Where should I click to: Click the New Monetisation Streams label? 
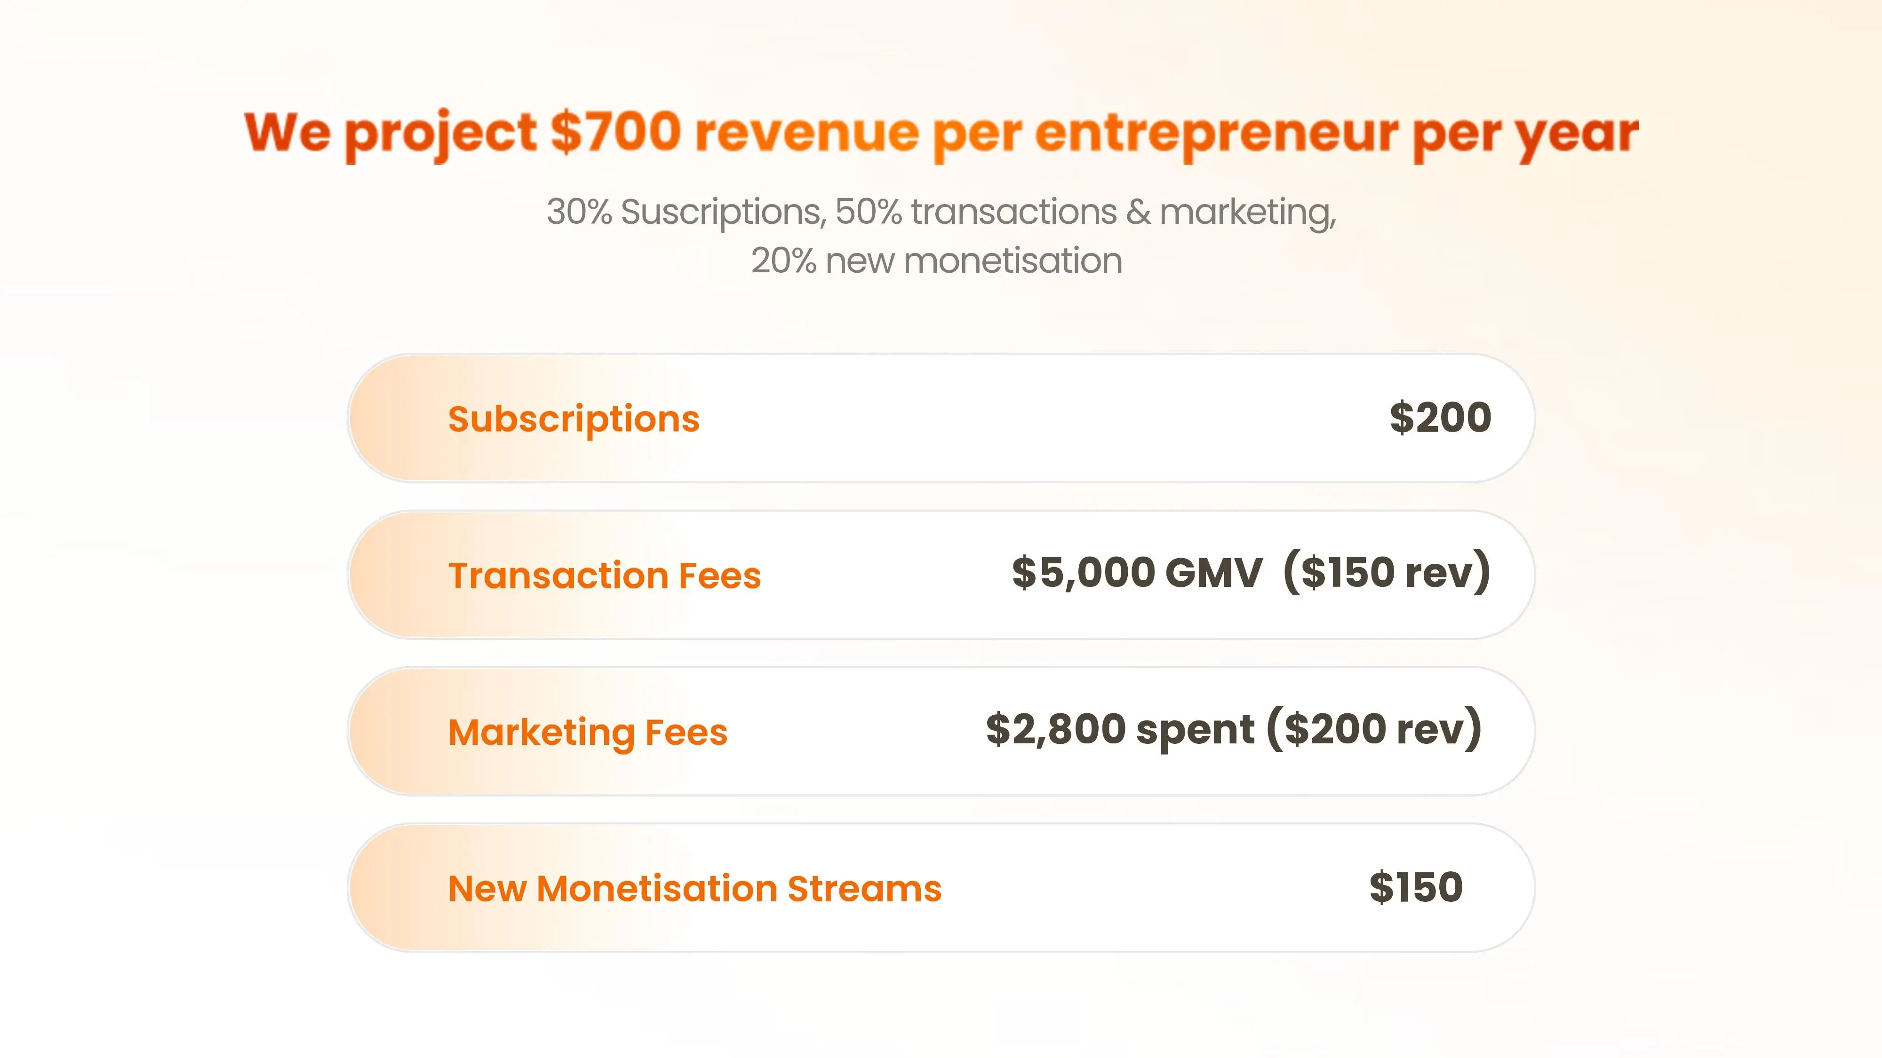(x=694, y=889)
